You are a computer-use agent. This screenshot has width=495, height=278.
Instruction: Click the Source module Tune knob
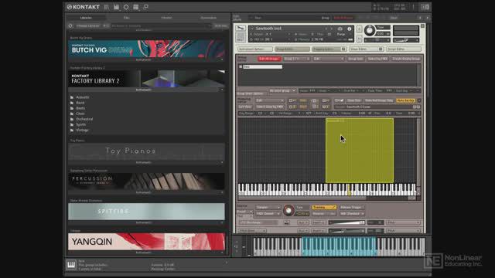click(288, 211)
